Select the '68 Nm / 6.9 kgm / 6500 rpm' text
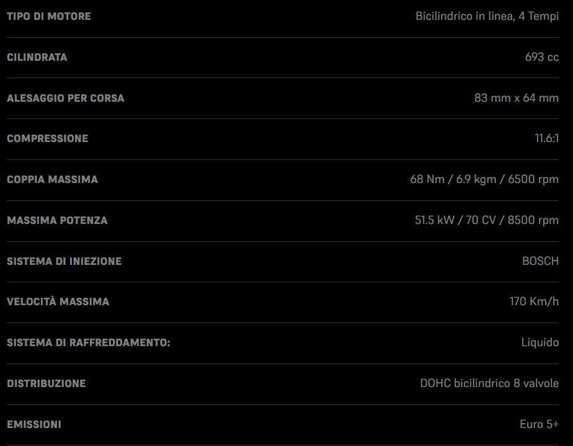573x446 pixels. 484,179
